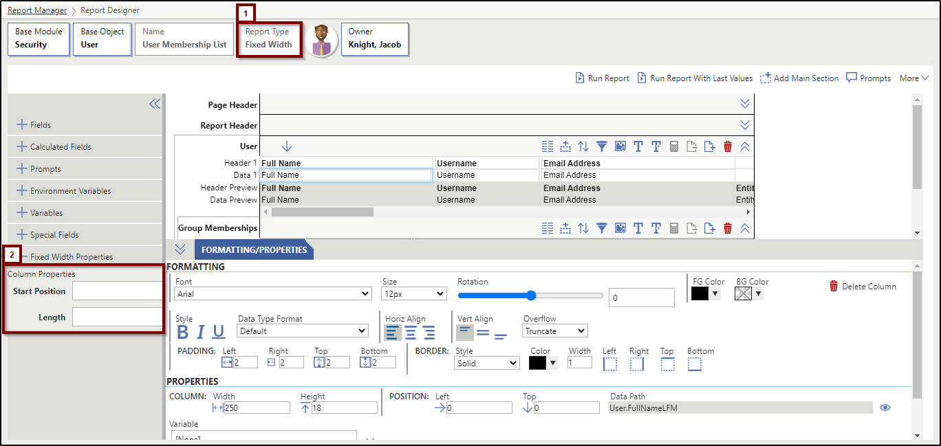Select the FORMATTING/PROPERTIES tab
Image resolution: width=941 pixels, height=446 pixels.
click(254, 249)
